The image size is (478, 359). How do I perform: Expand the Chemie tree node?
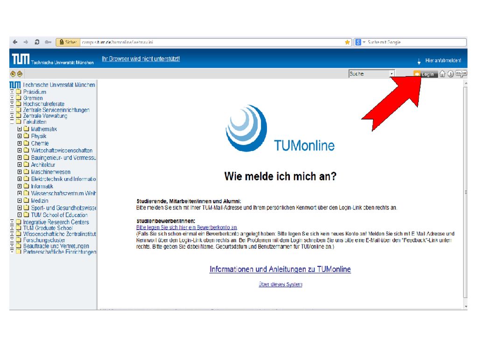tap(20, 143)
